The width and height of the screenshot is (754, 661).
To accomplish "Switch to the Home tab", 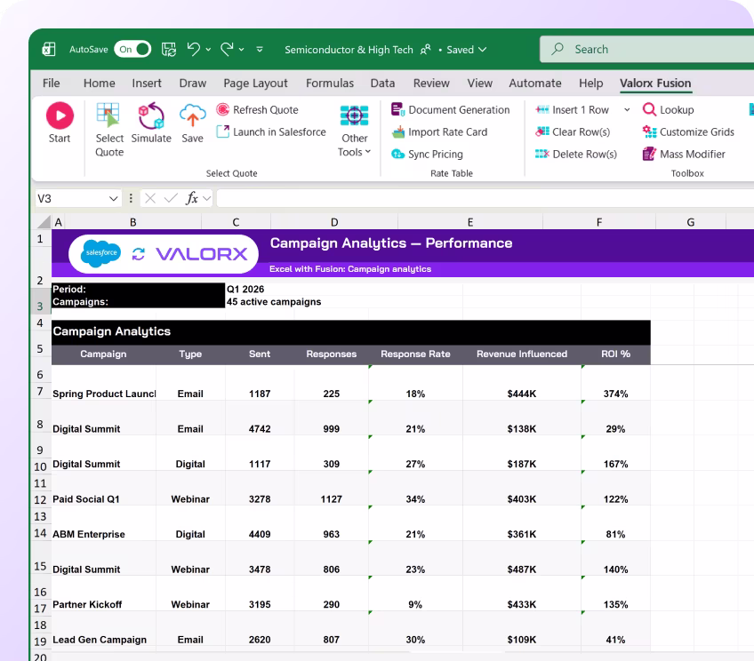I will [99, 84].
